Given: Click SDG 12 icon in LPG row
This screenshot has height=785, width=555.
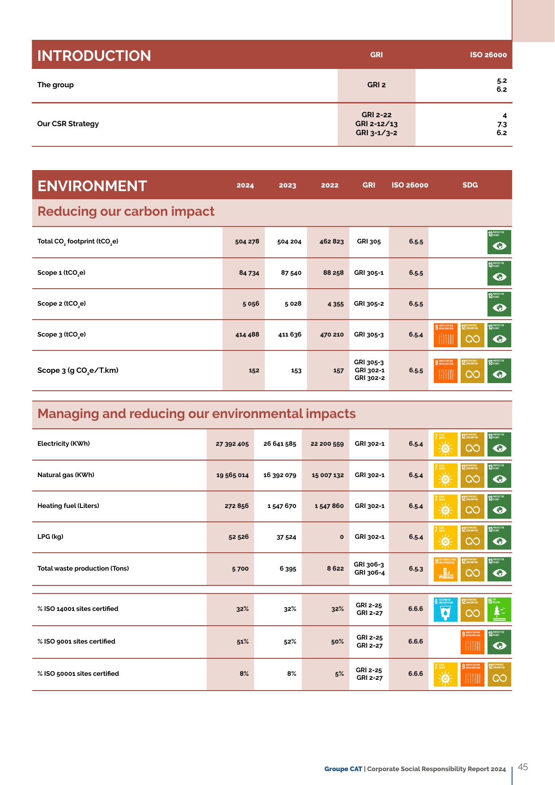Looking at the screenshot, I should (x=472, y=538).
